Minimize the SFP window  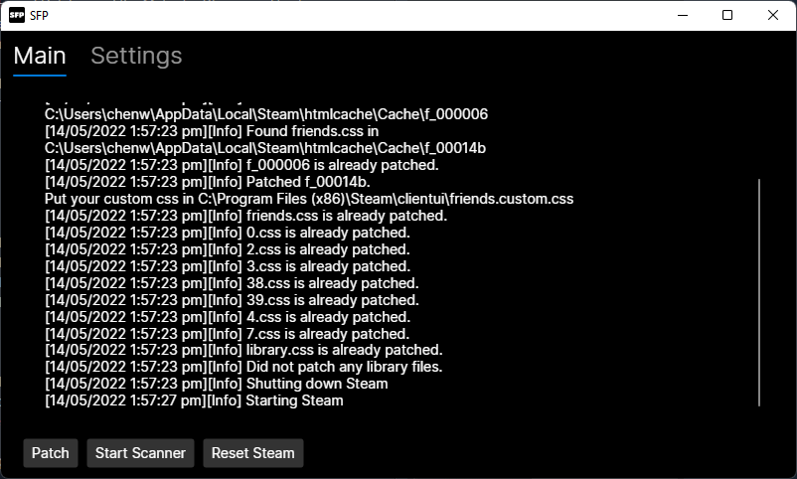pyautogui.click(x=682, y=15)
